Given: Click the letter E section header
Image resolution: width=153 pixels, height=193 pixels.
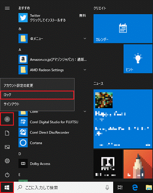Looking at the screenshot, I should [20, 175].
